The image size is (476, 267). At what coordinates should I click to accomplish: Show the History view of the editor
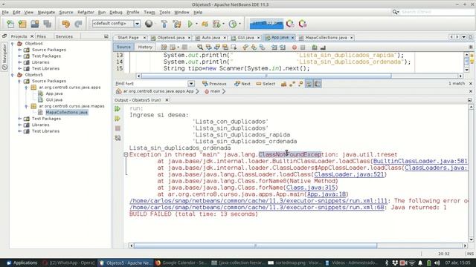pyautogui.click(x=145, y=47)
